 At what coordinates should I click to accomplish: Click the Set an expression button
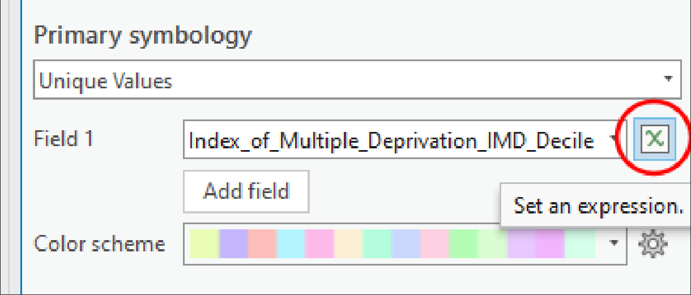654,138
